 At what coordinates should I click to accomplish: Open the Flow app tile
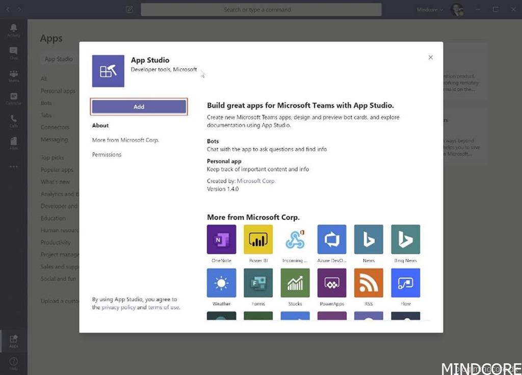click(x=405, y=283)
